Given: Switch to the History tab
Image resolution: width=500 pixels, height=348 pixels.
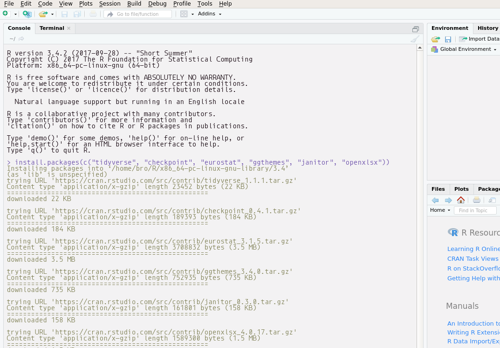Looking at the screenshot, I should [487, 28].
